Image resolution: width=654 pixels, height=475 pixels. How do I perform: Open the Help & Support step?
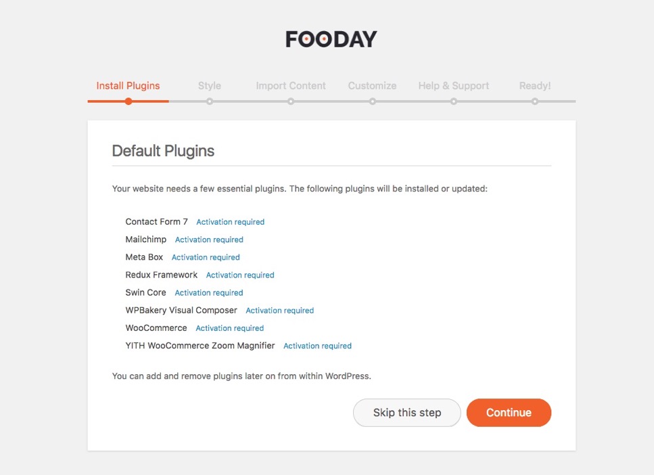click(x=453, y=85)
